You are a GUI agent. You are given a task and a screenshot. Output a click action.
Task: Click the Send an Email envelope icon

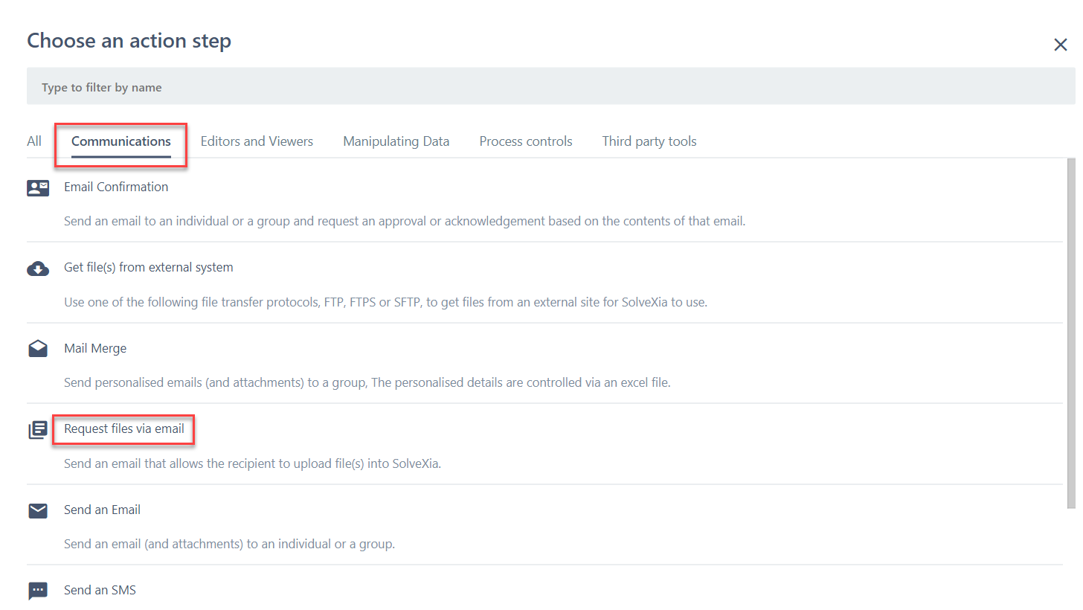[x=38, y=510]
